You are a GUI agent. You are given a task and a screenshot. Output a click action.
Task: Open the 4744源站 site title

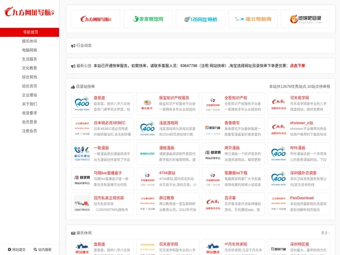167,173
